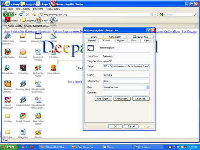Click the stop loading X icon
200x150 pixels.
(28, 14)
